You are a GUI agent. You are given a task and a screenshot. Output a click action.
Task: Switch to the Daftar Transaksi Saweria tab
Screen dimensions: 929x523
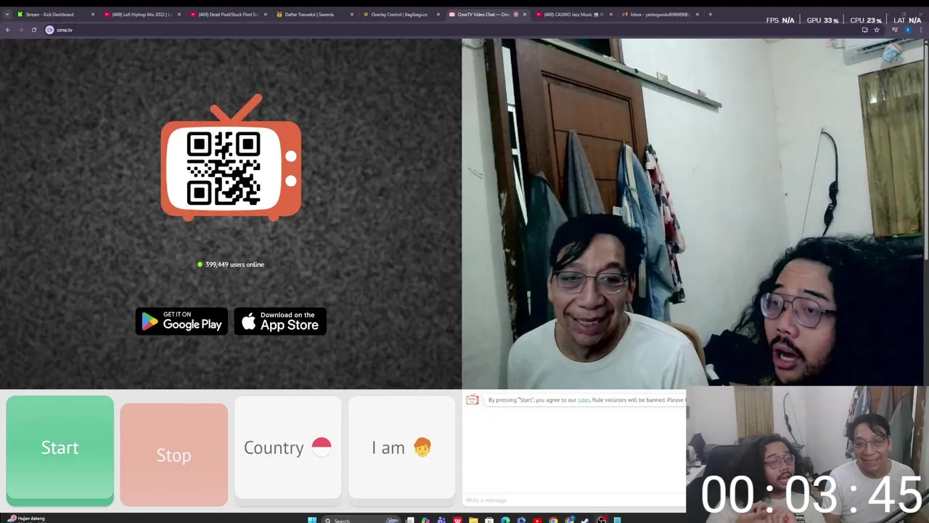point(314,15)
